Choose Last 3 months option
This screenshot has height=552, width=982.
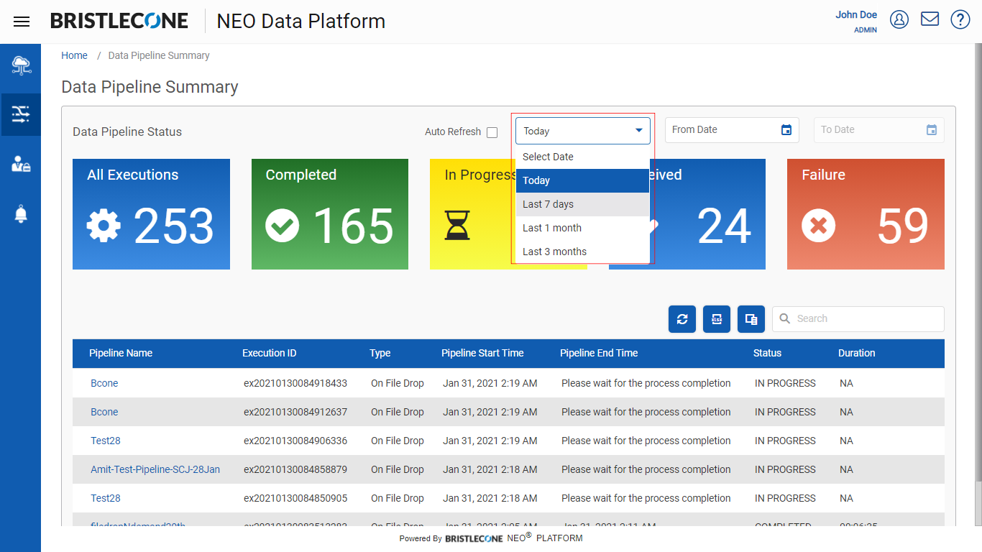tap(583, 252)
